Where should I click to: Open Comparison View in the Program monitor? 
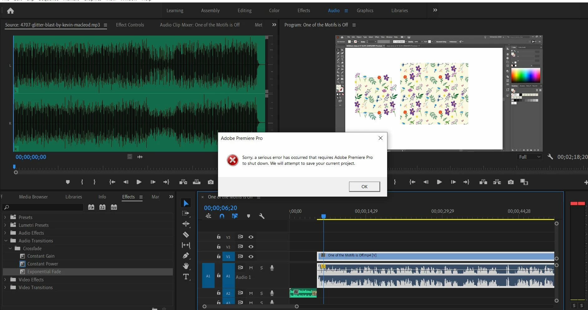[524, 182]
